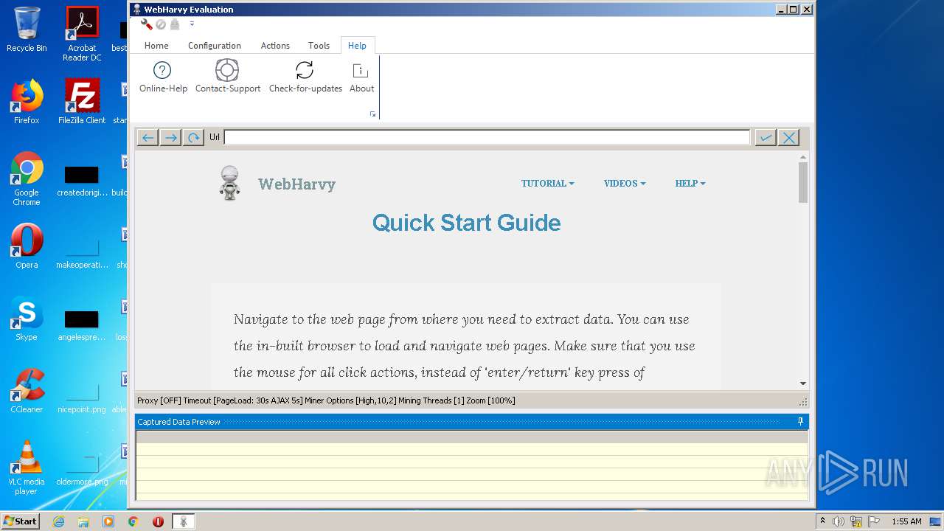The image size is (944, 531).
Task: Click the X button beside Url bar
Action: tap(788, 137)
